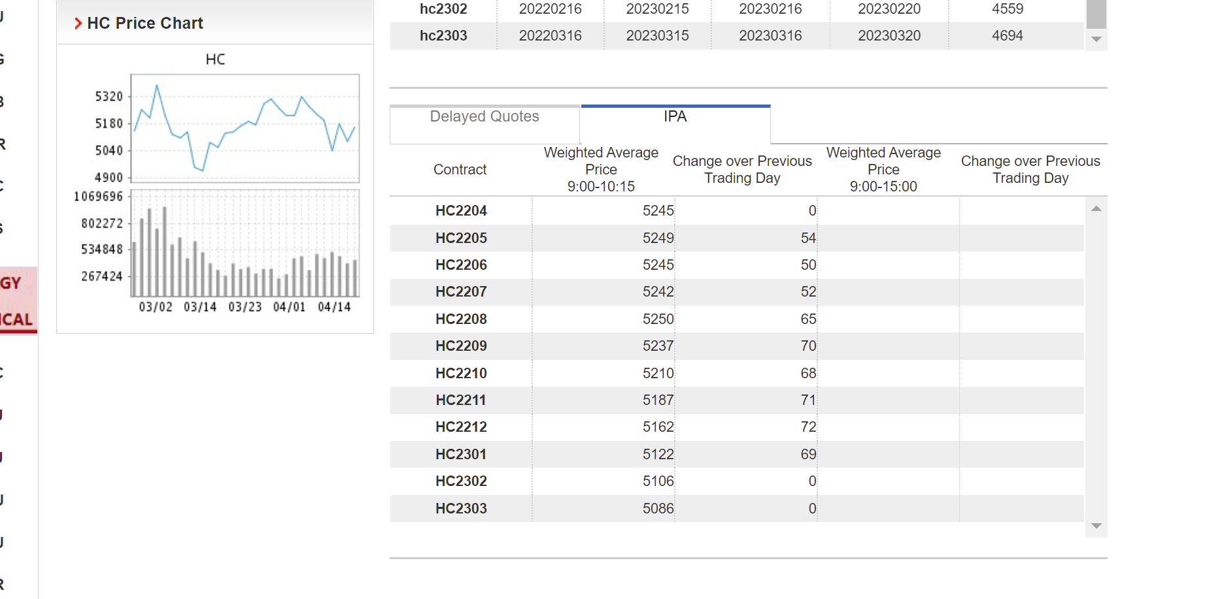Select the HC2212 contract row
The width and height of the screenshot is (1222, 599).
[x=461, y=427]
